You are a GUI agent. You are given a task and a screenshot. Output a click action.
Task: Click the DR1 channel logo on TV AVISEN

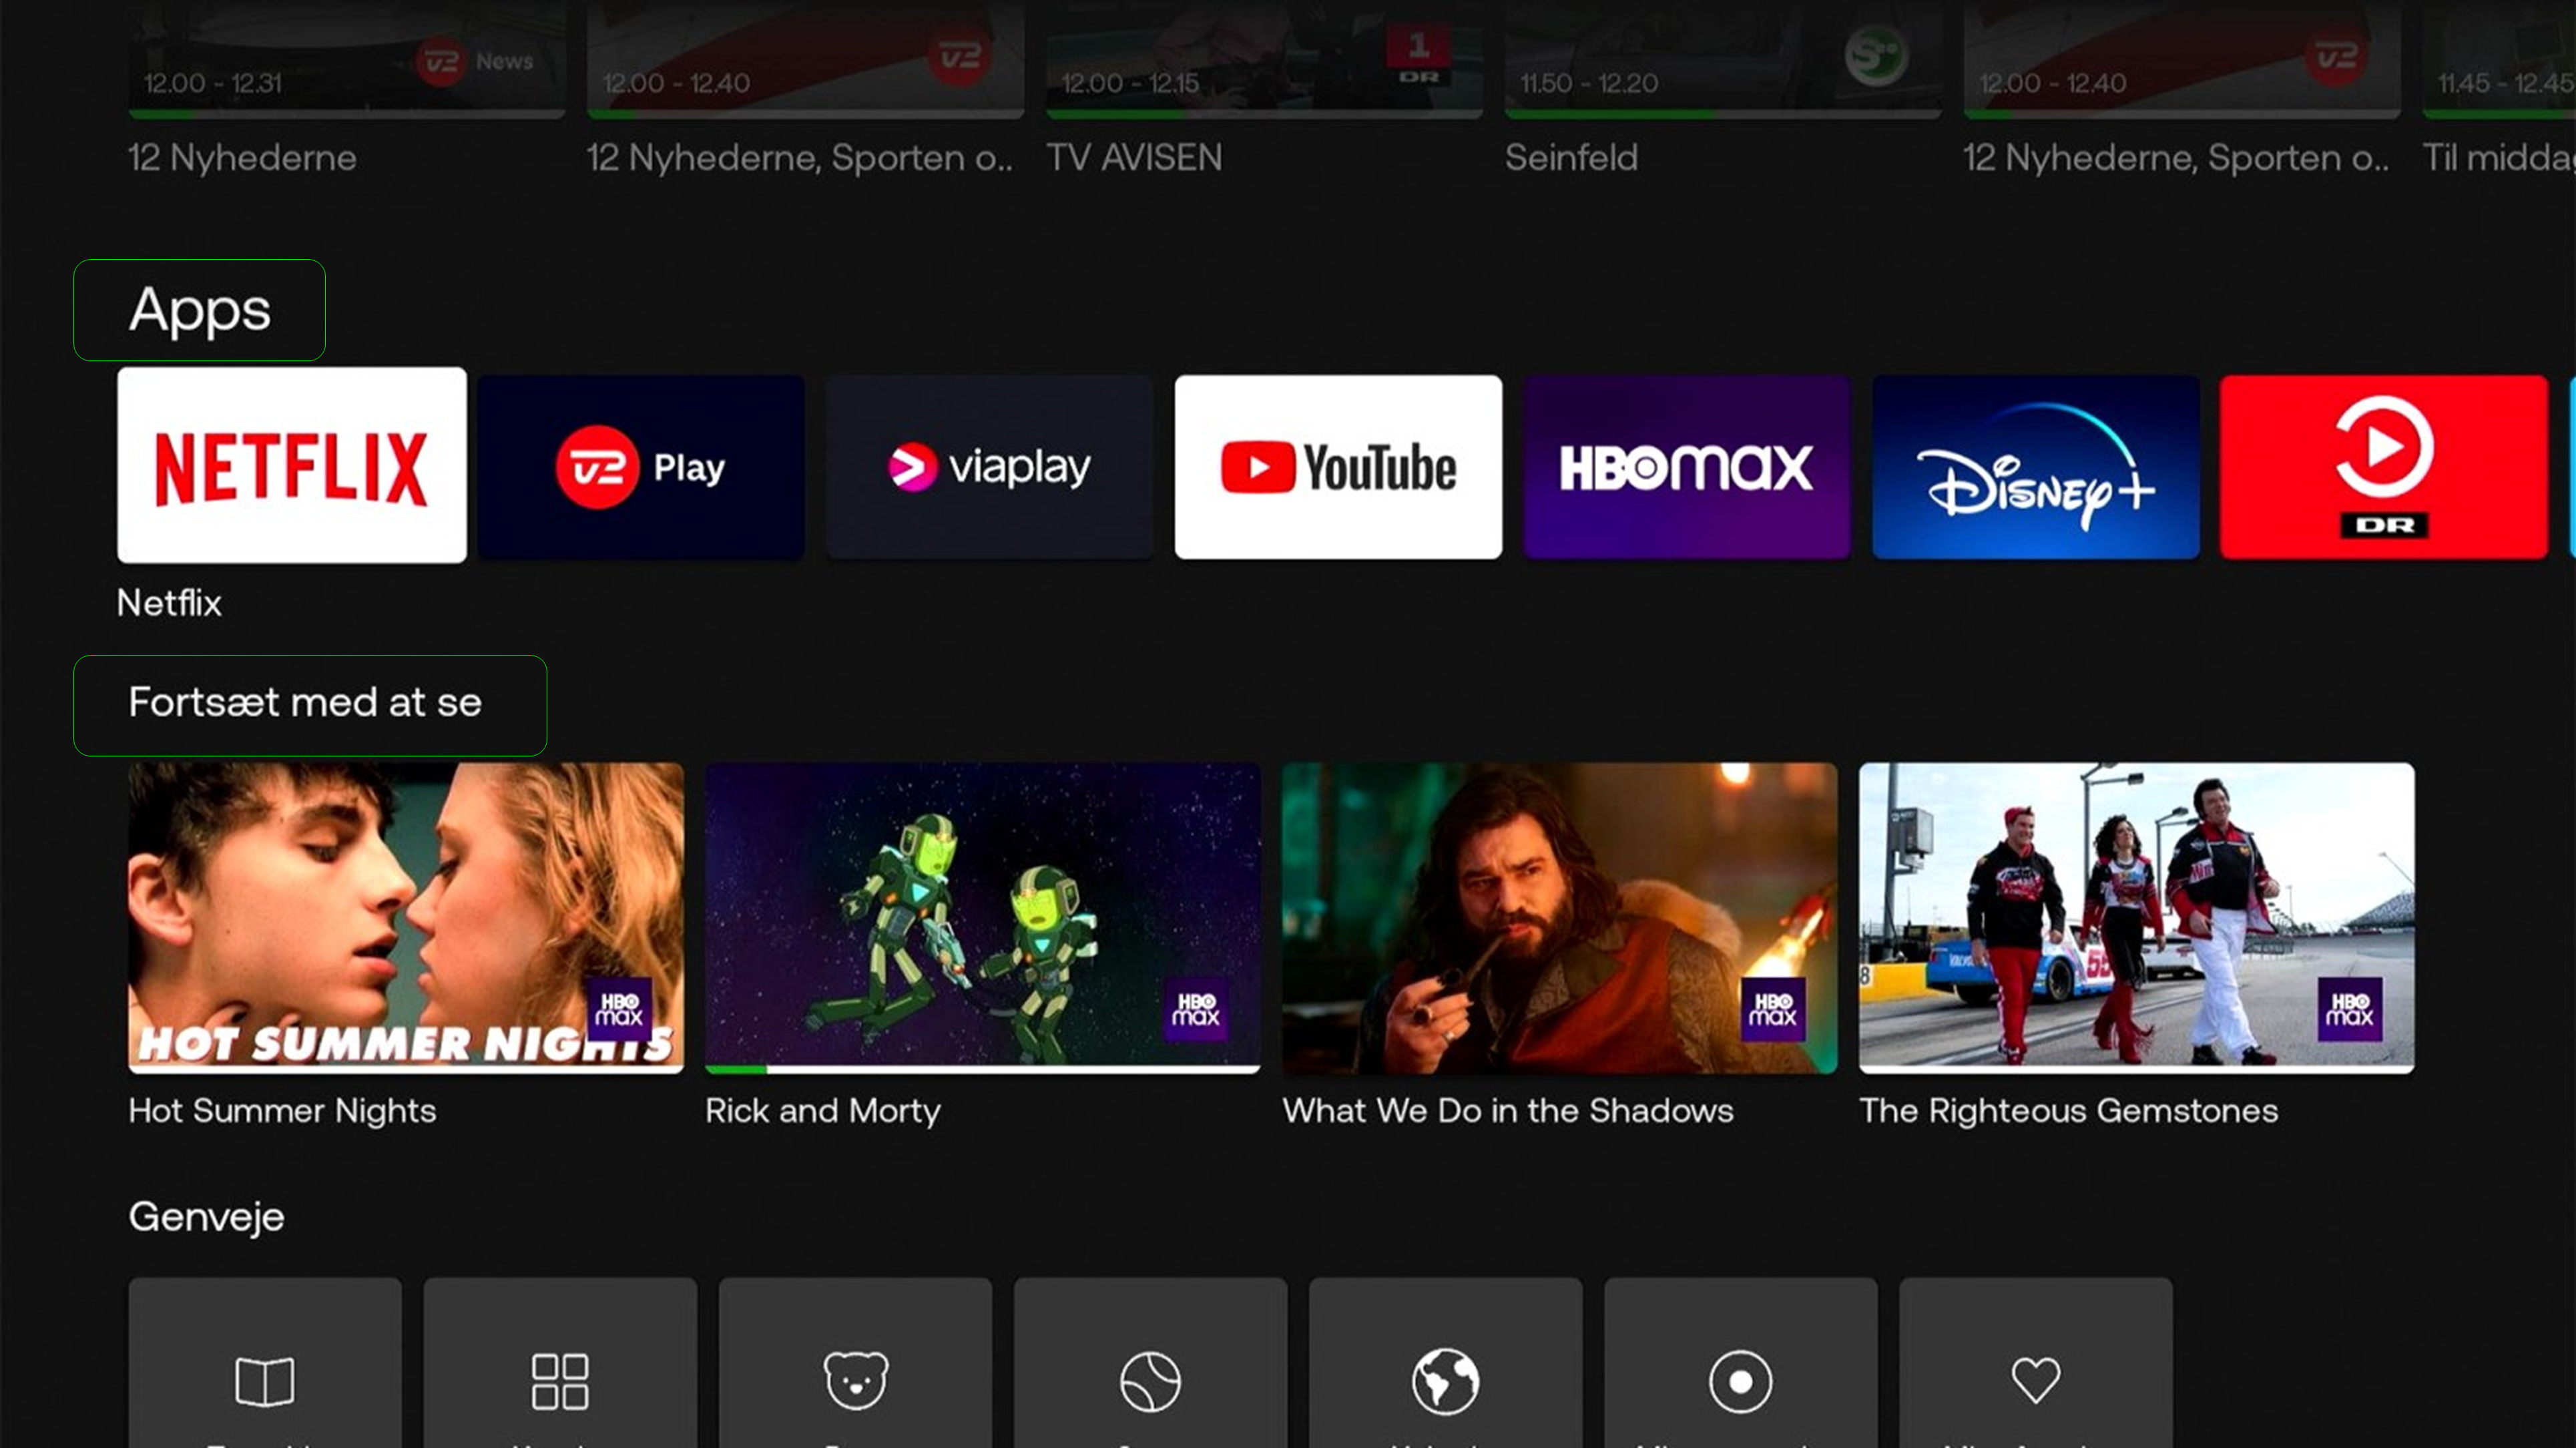pos(1418,56)
